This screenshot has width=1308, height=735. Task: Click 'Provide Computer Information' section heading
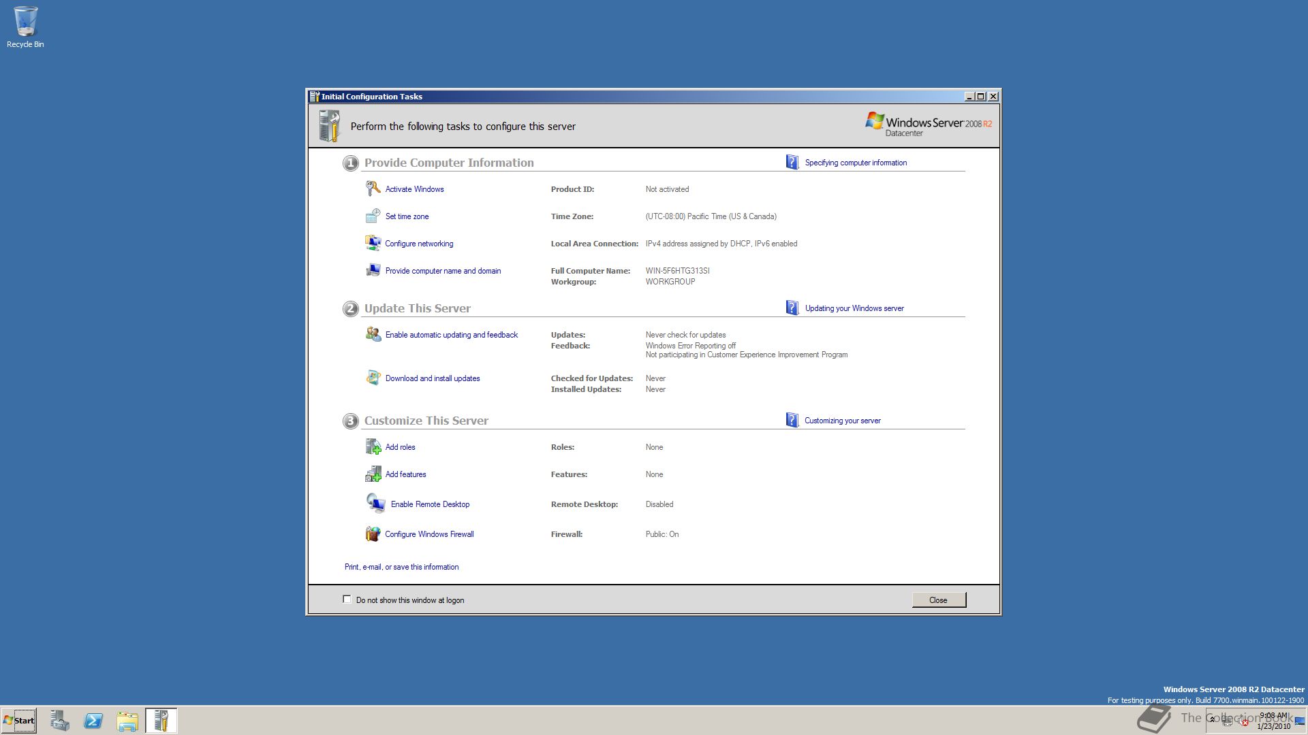pyautogui.click(x=449, y=163)
